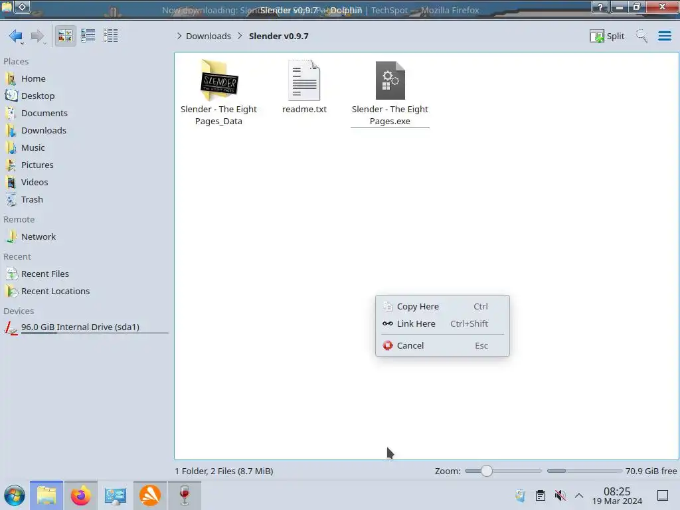Open the trash tray icon

click(521, 495)
